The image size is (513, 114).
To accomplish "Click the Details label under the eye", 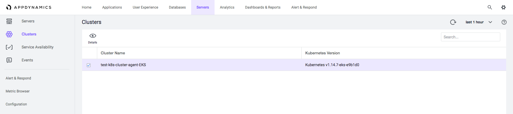I will pos(92,43).
